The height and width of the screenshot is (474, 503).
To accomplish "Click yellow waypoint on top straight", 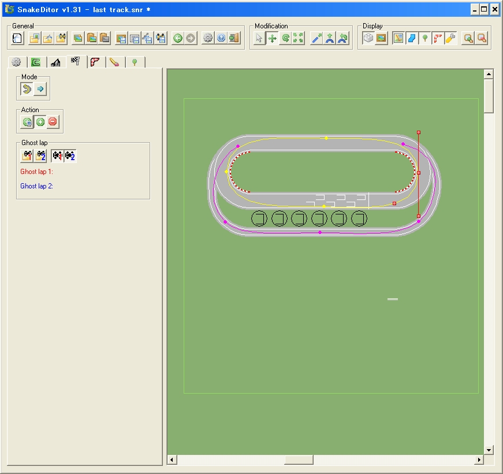I will (x=326, y=138).
